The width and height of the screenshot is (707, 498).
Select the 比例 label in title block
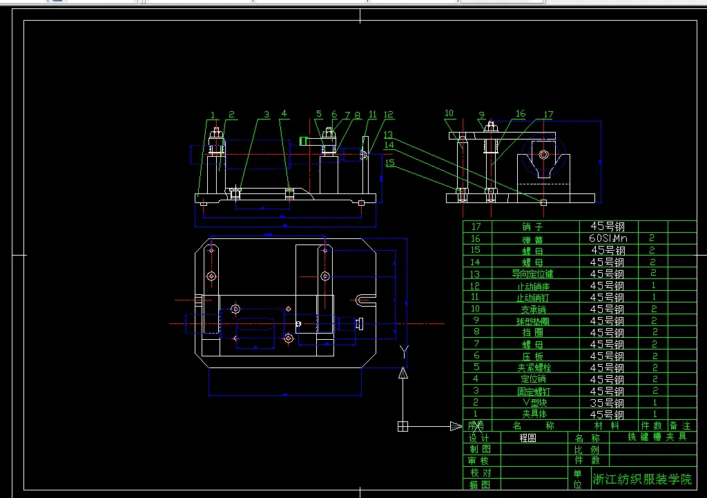click(x=587, y=450)
